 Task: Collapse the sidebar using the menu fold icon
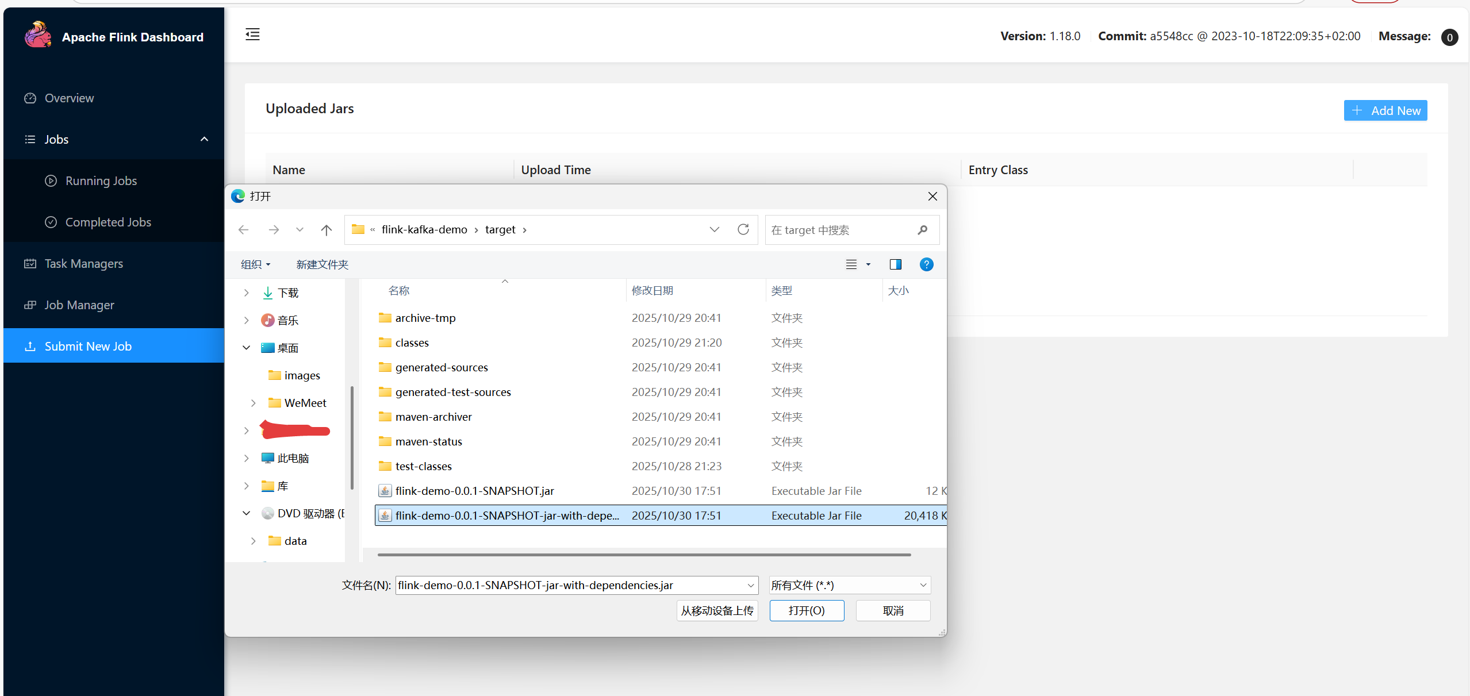(252, 34)
